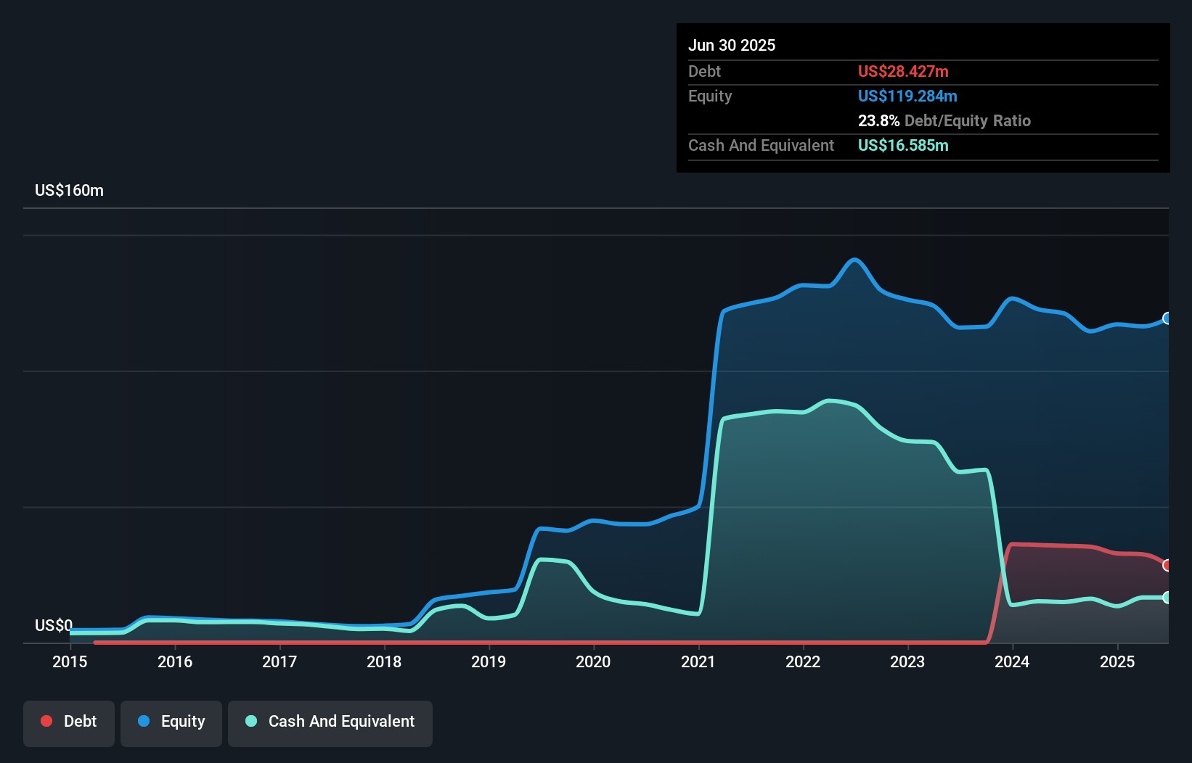The height and width of the screenshot is (763, 1192).
Task: Click the teal Cash And Equivalent legend dot
Action: click(x=250, y=721)
